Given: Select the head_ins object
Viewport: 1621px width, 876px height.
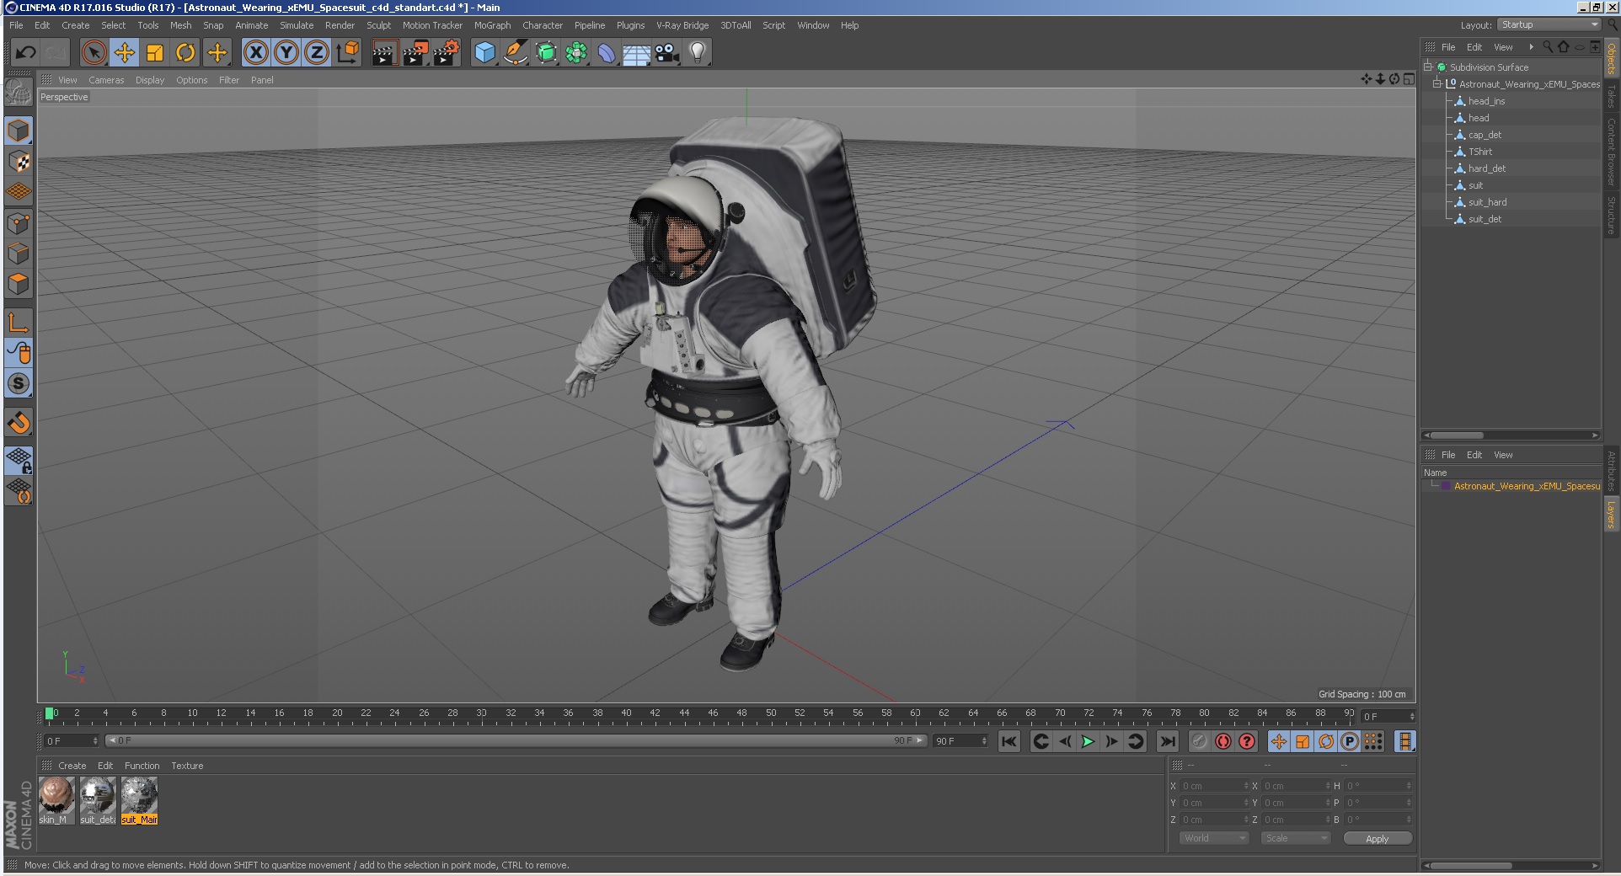Looking at the screenshot, I should click(x=1486, y=101).
